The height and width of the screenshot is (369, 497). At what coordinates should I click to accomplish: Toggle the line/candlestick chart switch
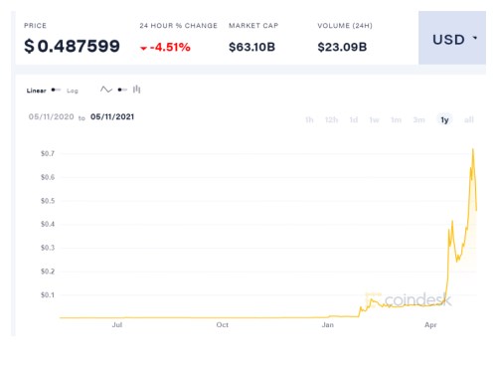[x=122, y=90]
